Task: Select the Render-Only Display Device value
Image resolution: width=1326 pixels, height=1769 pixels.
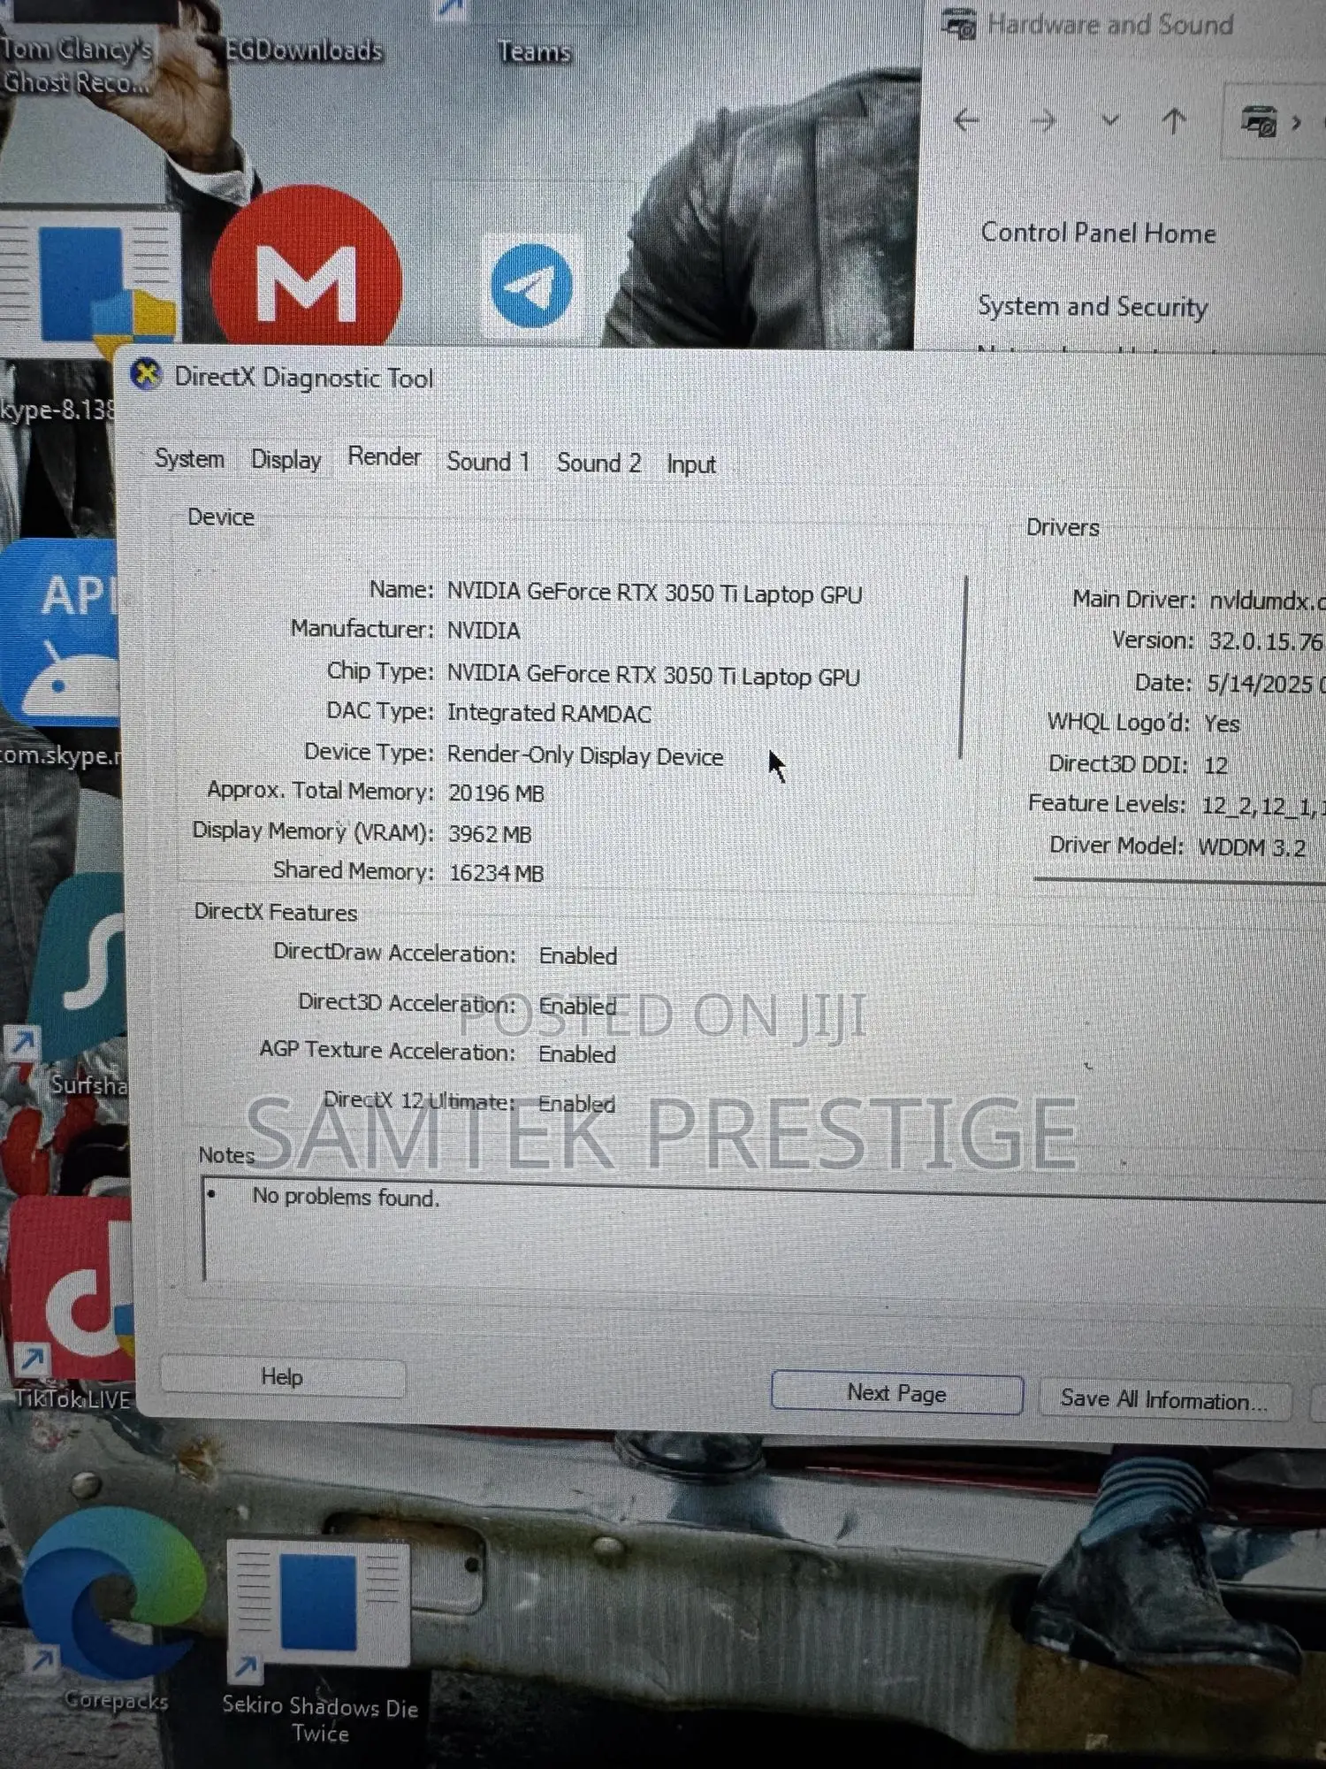Action: coord(585,755)
